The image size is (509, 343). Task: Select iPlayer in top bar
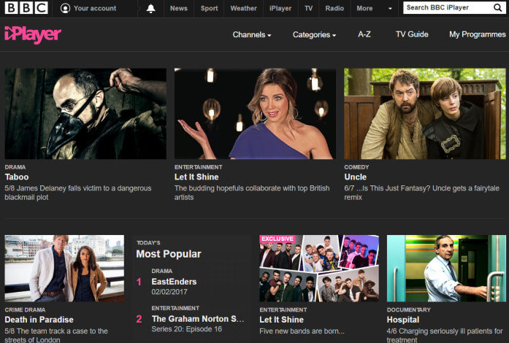280,8
